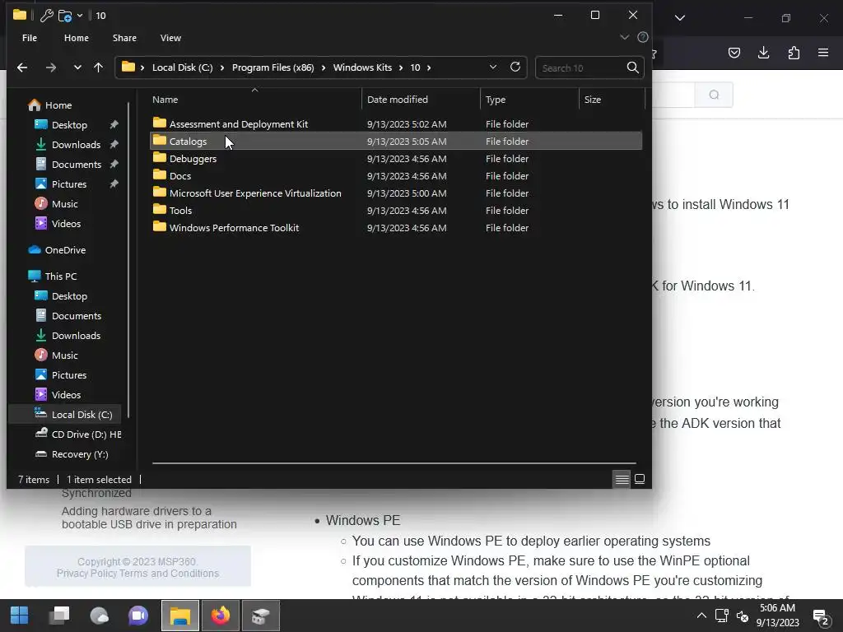Expand the chevron after the 10 breadcrumb
Screen dimensions: 843x632
tap(428, 67)
